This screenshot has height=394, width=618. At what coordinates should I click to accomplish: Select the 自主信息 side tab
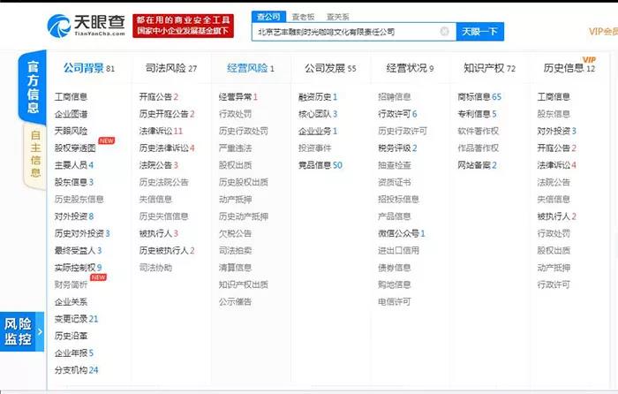35,155
